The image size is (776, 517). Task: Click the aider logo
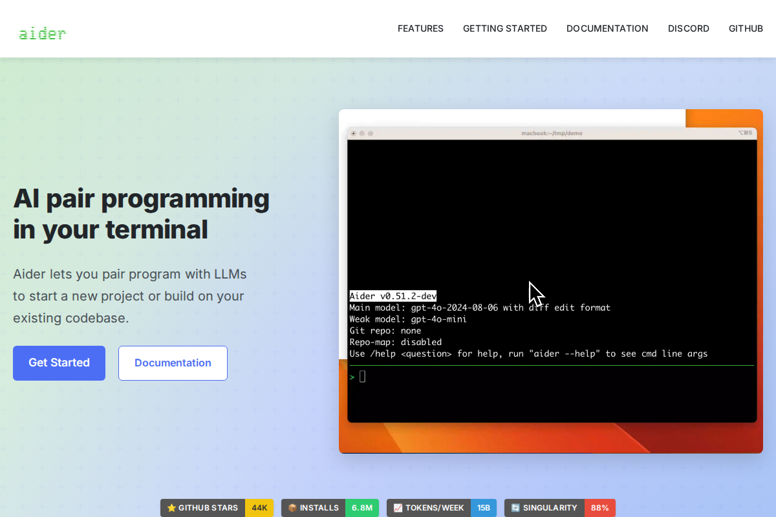[42, 34]
